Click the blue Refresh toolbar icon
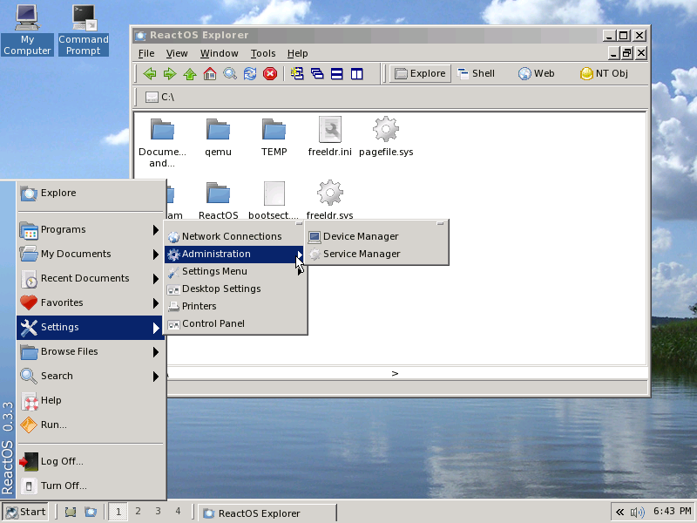The image size is (697, 523). point(250,74)
